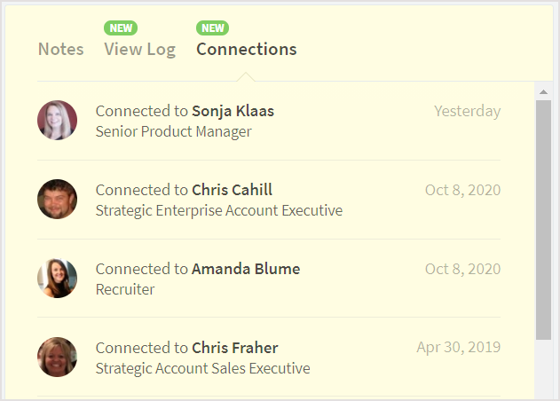The height and width of the screenshot is (401, 560).
Task: Click the vertical scrollbar thumb
Action: tap(543, 220)
